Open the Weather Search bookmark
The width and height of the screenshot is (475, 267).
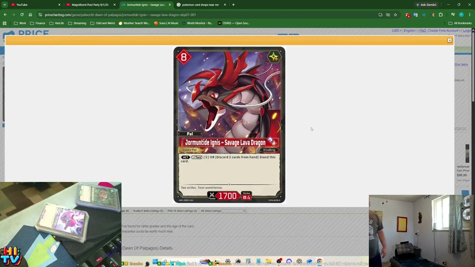pyautogui.click(x=134, y=23)
